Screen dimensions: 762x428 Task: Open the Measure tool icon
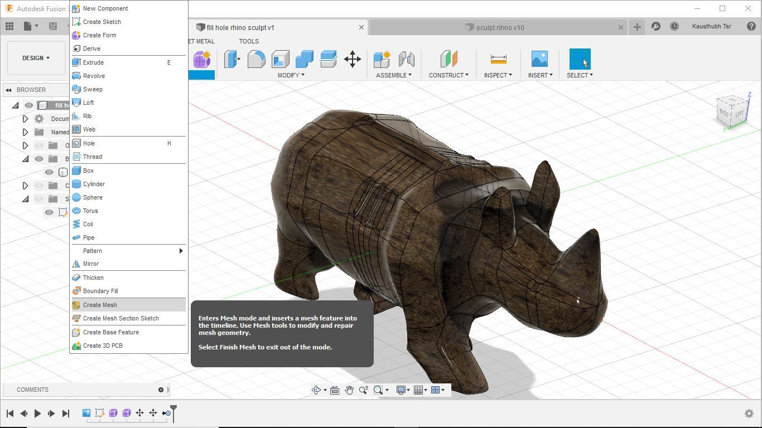pyautogui.click(x=498, y=59)
